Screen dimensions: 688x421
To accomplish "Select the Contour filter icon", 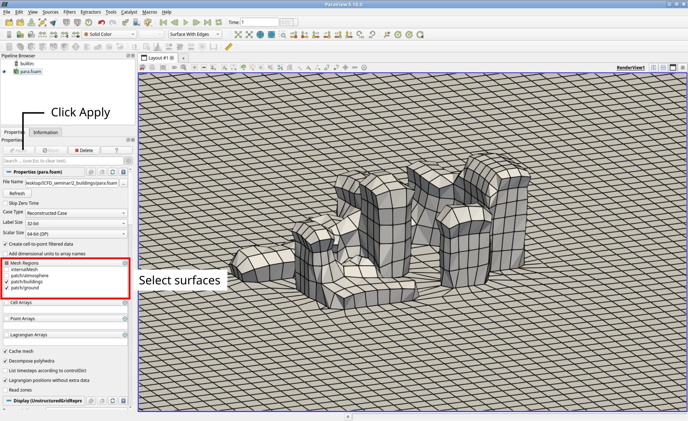I will click(x=20, y=47).
